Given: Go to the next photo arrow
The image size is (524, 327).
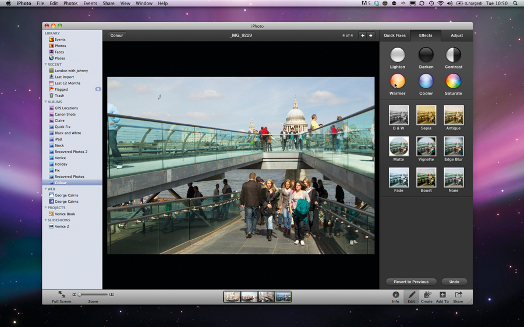Looking at the screenshot, I should click(371, 35).
